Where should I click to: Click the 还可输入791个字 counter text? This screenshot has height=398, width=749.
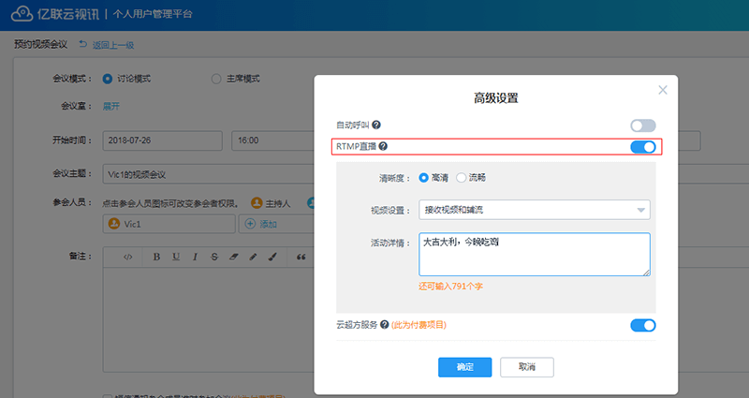point(451,287)
